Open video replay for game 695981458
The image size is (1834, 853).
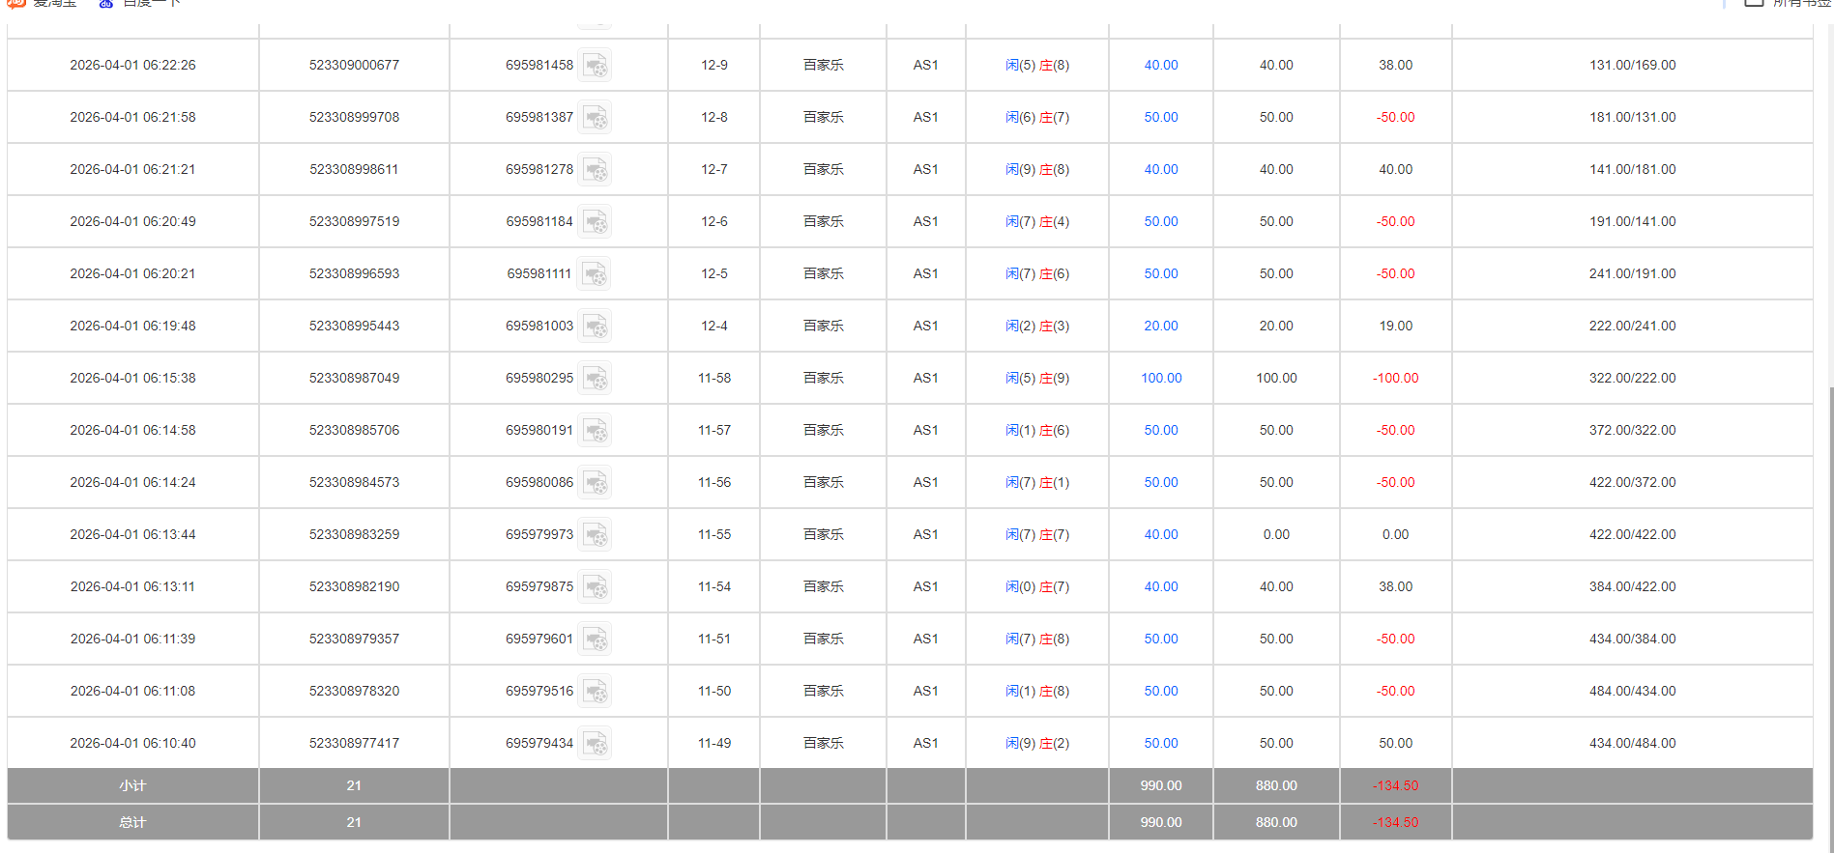pos(595,66)
